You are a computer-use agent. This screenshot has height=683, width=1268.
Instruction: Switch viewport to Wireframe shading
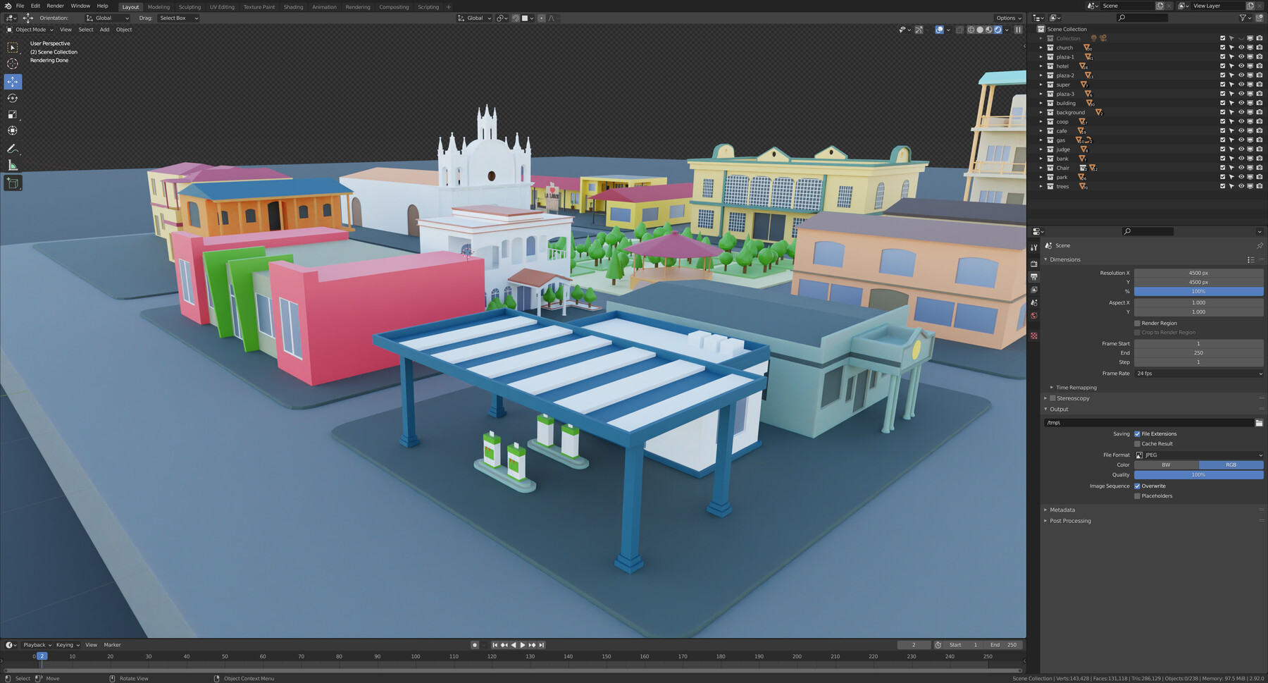click(971, 30)
